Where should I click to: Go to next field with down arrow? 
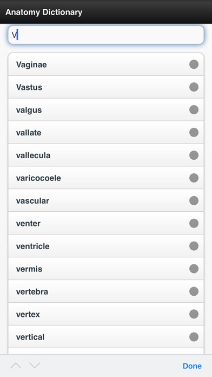point(35,366)
